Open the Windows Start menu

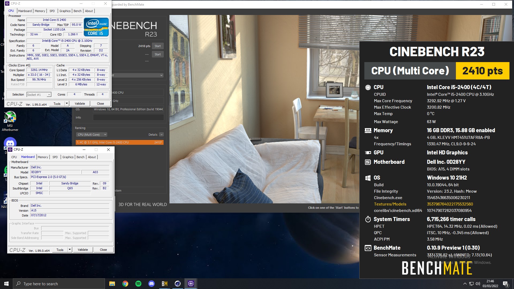[x=6, y=284]
